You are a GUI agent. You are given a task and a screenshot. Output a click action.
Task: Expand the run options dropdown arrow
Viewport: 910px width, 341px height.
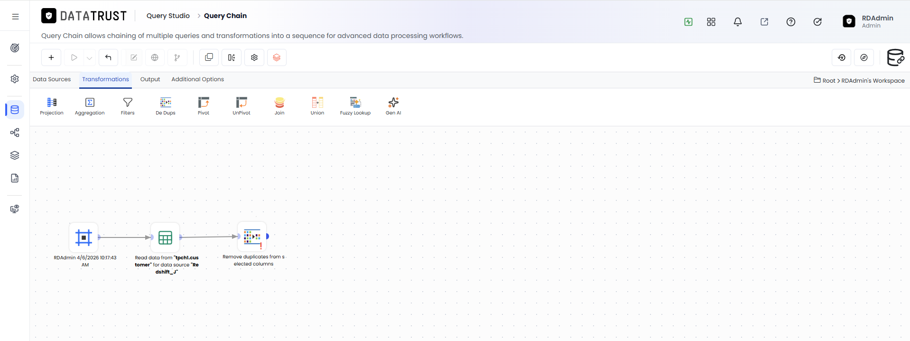(x=89, y=58)
